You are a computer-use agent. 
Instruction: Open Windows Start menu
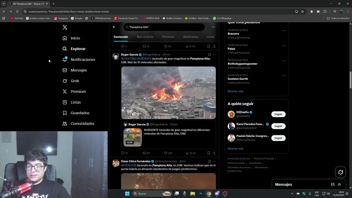coord(127,194)
